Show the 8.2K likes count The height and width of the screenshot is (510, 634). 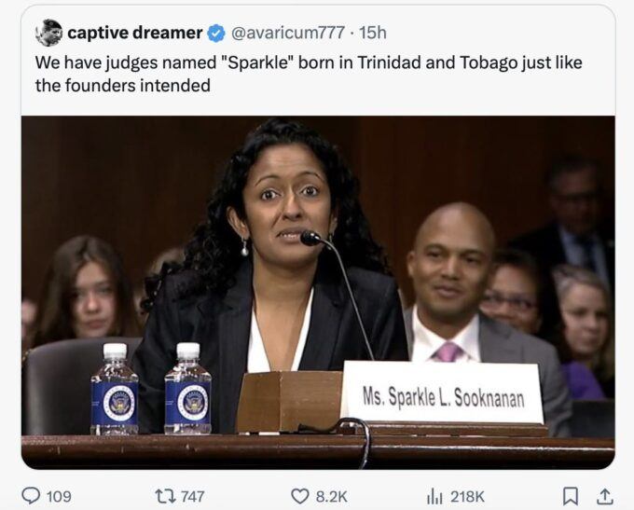pos(332,496)
